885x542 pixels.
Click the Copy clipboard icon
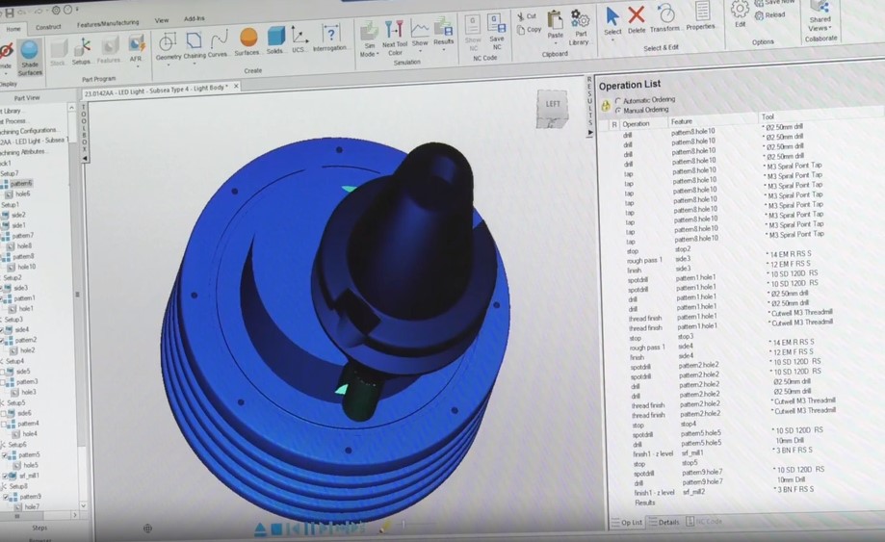pyautogui.click(x=529, y=29)
